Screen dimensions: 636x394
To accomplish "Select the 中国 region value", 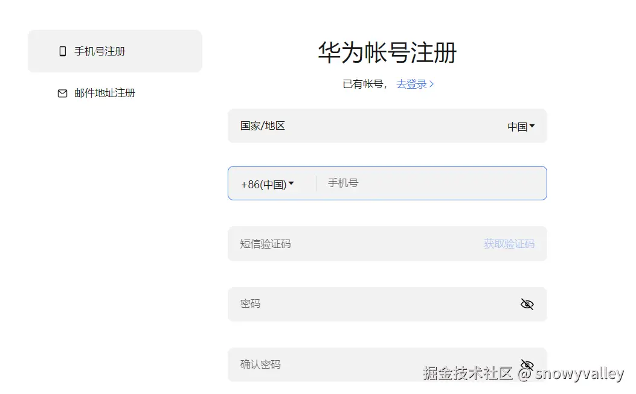I will [517, 127].
